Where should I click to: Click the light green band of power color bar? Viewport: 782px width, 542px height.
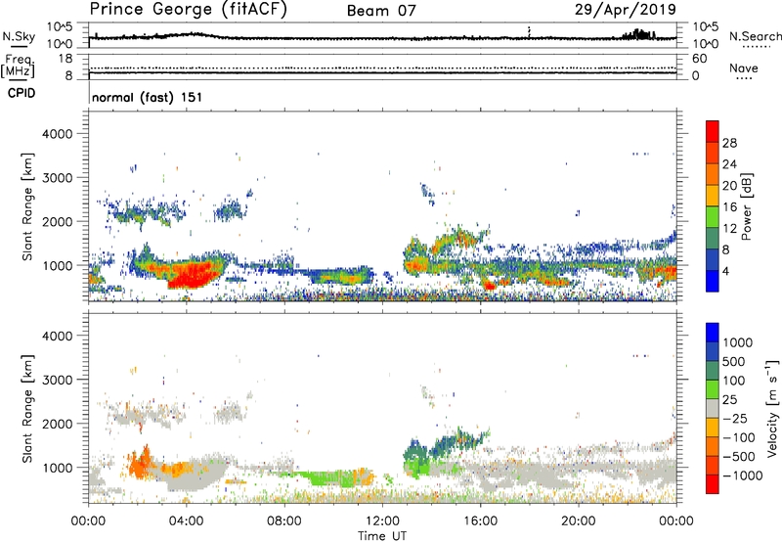(x=713, y=216)
